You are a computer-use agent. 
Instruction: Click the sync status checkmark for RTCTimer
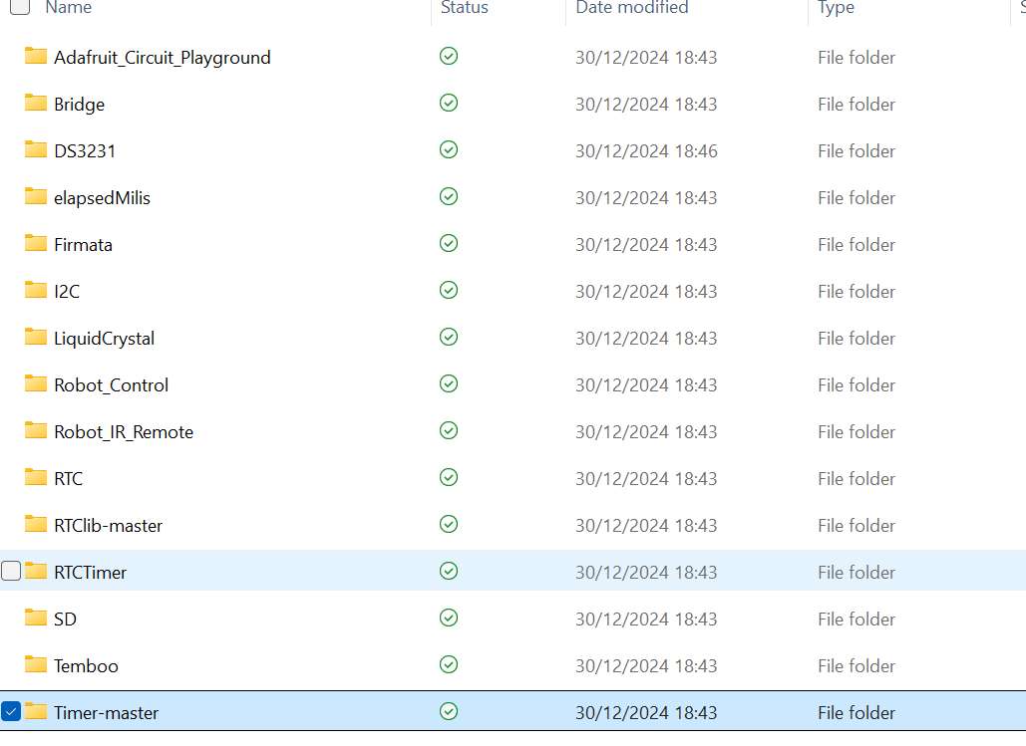point(449,572)
